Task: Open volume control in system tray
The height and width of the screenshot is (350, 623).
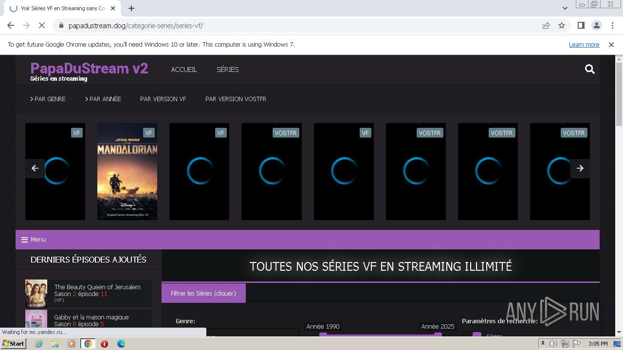Action: [553, 344]
